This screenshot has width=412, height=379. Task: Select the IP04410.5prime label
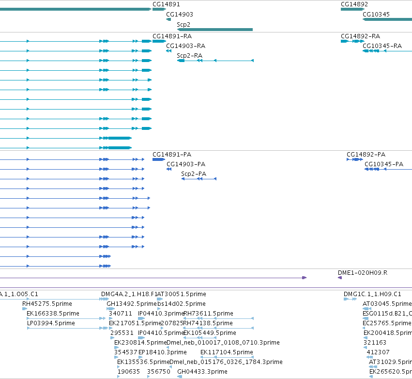(161, 333)
